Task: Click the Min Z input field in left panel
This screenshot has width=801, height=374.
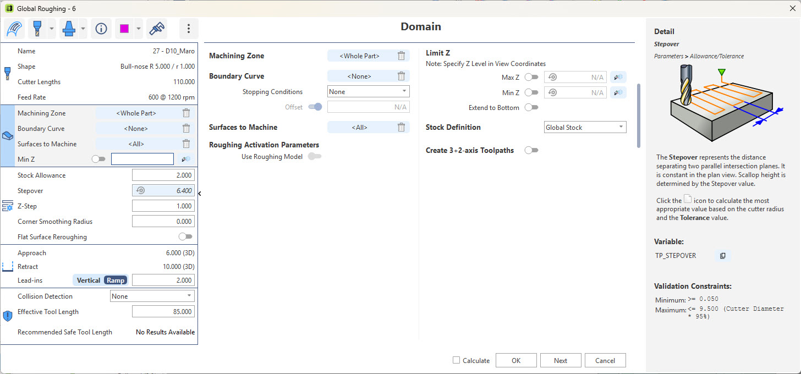Action: 142,159
